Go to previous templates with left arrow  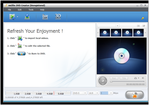[x=98, y=33]
